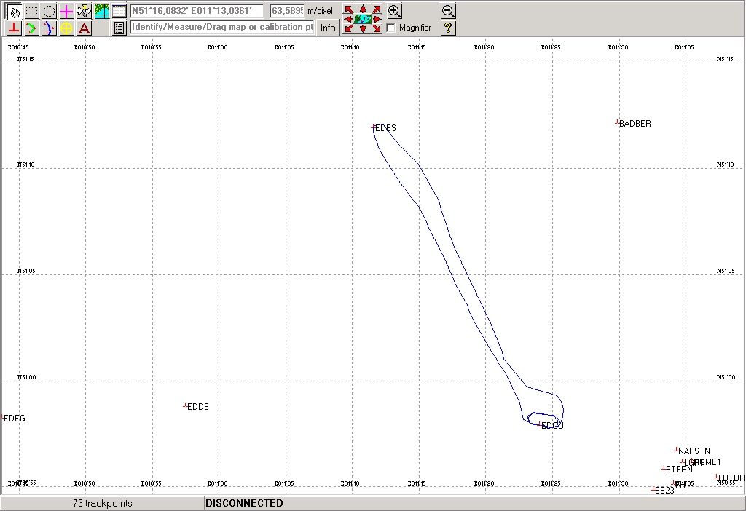The width and height of the screenshot is (746, 511).
Task: Click the magenta crosshair tool
Action: (x=66, y=11)
